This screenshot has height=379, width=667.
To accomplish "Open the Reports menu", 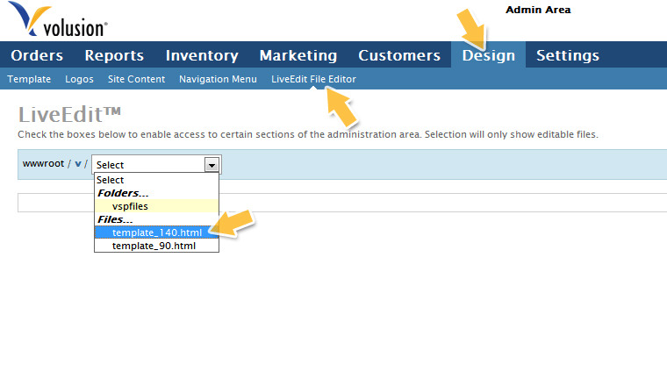I will [114, 55].
